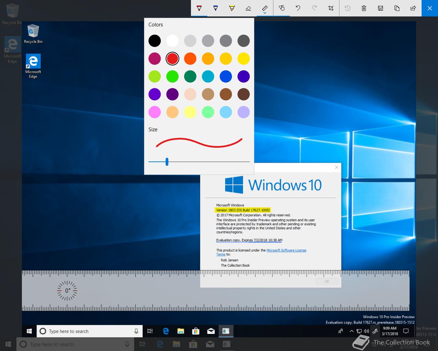Choose the lime yellow-green swatch
438x351 pixels.
[155, 76]
